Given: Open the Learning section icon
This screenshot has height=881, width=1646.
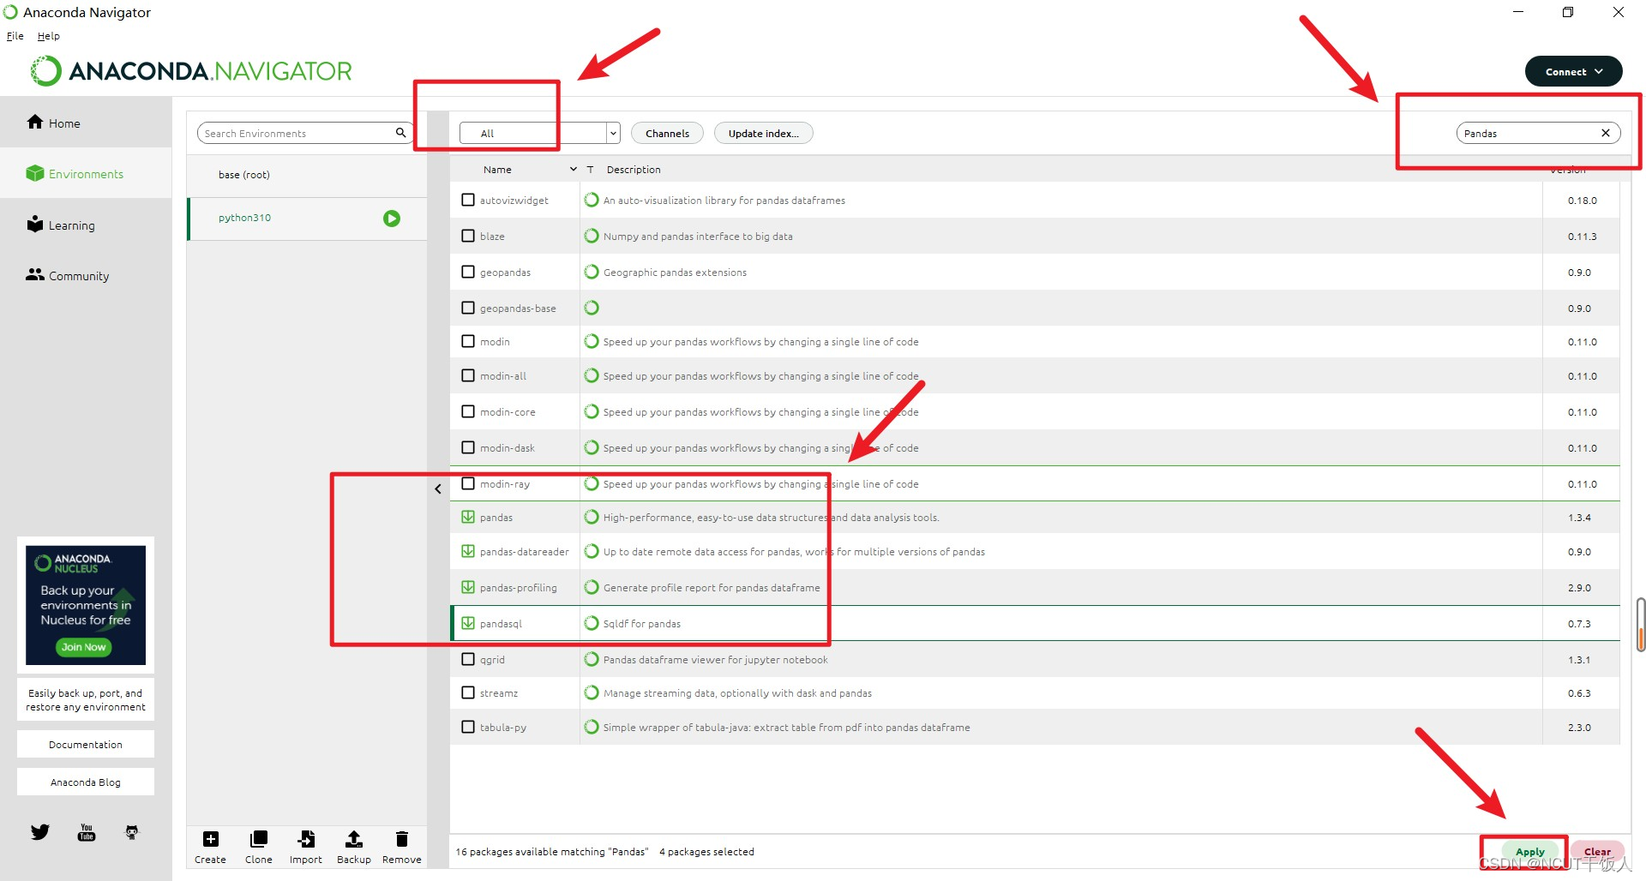Looking at the screenshot, I should [x=34, y=224].
